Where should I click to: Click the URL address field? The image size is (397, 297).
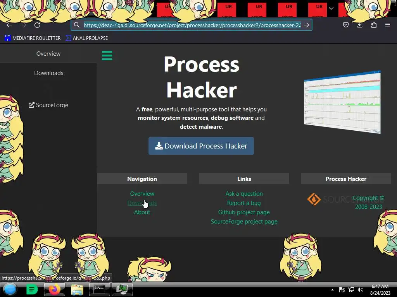192,25
